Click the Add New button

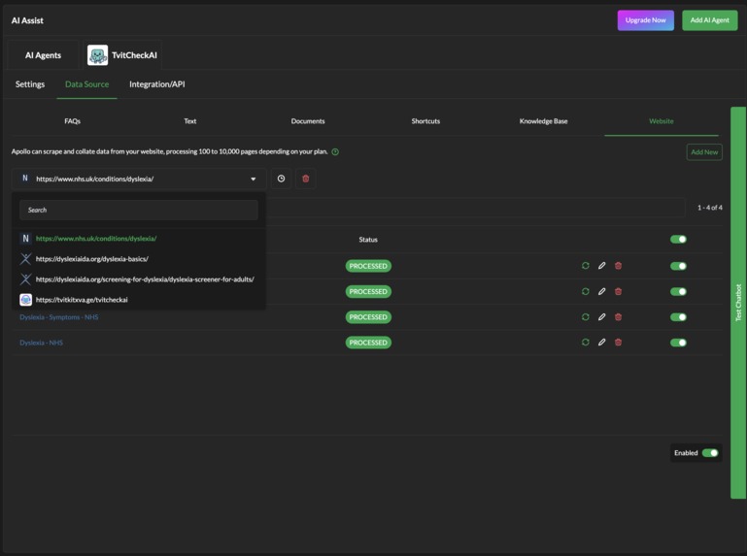pyautogui.click(x=704, y=151)
